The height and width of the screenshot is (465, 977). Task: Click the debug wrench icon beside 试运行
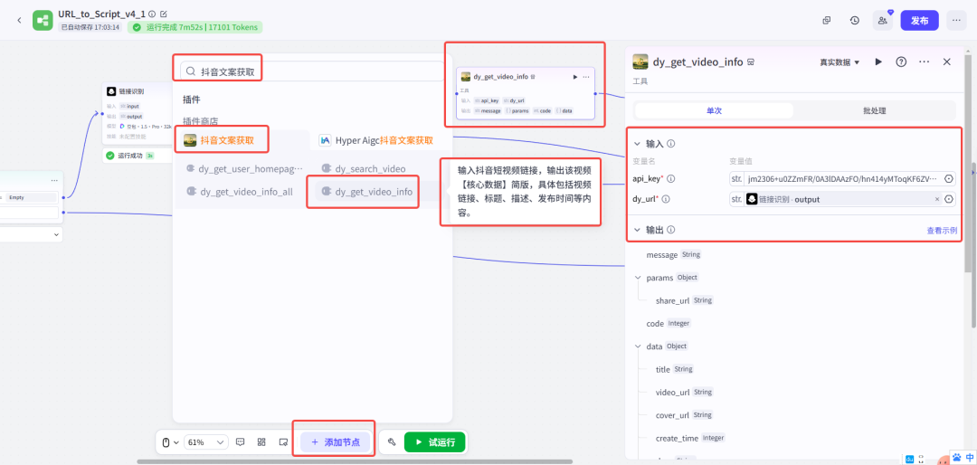392,442
